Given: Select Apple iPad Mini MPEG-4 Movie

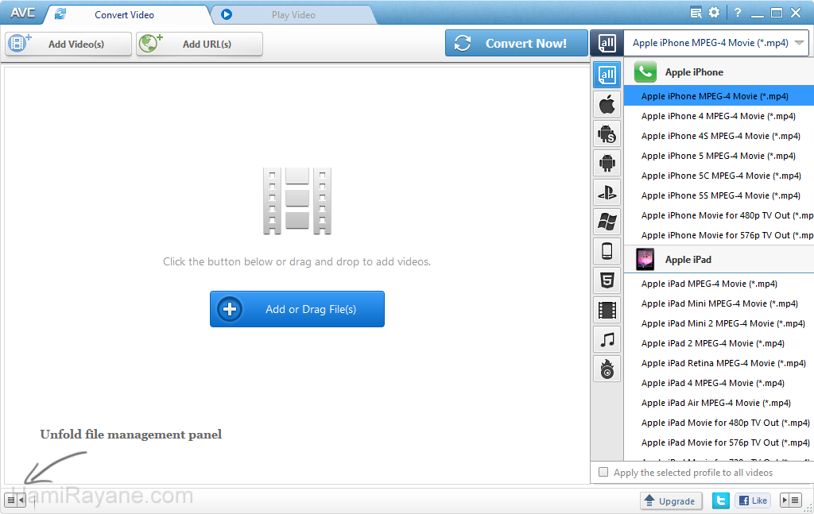Looking at the screenshot, I should coord(719,303).
